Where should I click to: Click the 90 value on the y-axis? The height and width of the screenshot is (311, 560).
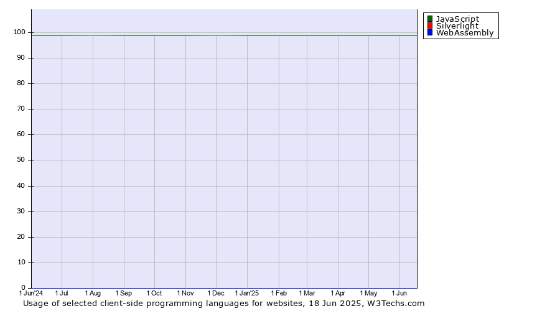click(x=21, y=57)
